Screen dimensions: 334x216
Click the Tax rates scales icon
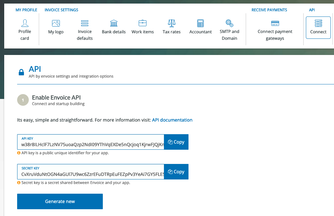coord(172,23)
